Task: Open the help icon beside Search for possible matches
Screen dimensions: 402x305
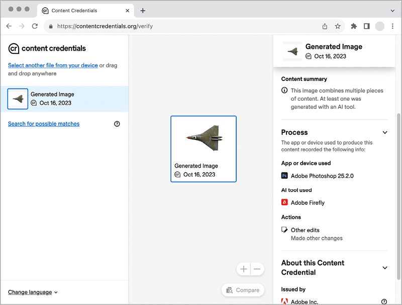Action: pyautogui.click(x=117, y=124)
